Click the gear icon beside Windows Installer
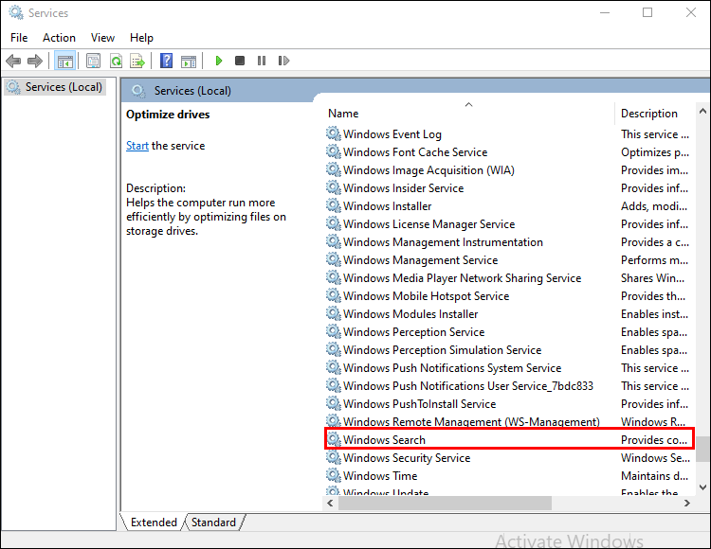 coord(334,205)
